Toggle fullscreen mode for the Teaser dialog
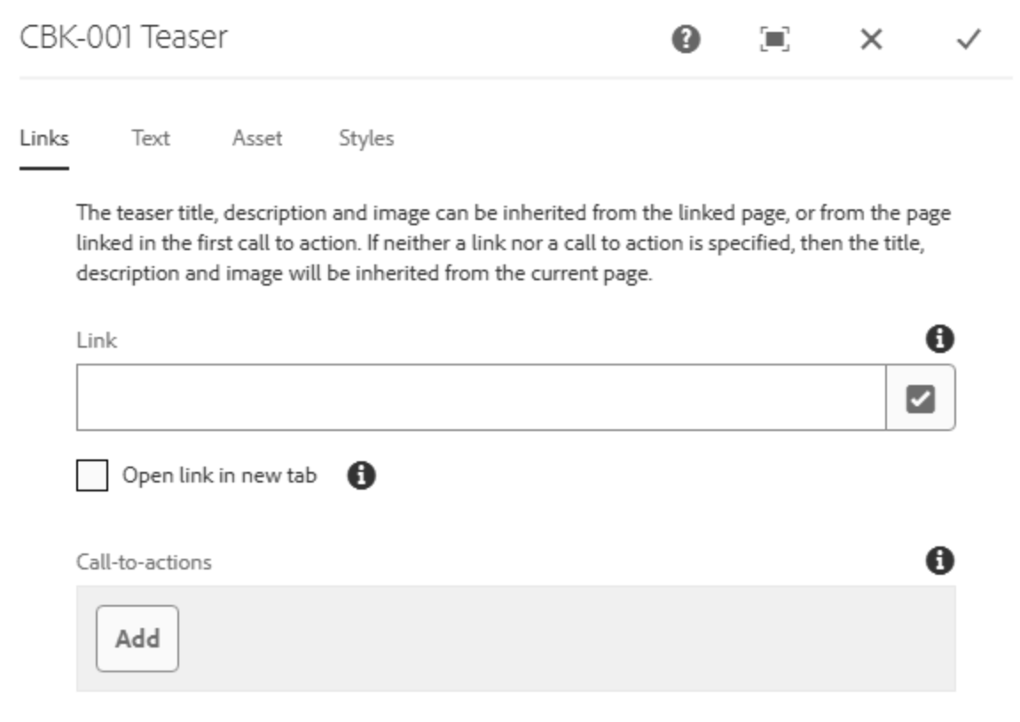Screen dimensions: 1020x722 coord(774,39)
